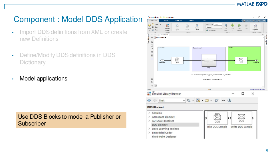The height and width of the screenshot is (154, 274).
Task: Select the DEBUG ribbon tab
Action: point(166,21)
